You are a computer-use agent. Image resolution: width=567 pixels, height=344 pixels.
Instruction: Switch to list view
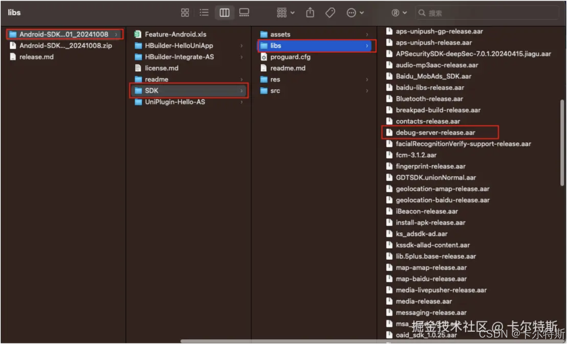(204, 13)
